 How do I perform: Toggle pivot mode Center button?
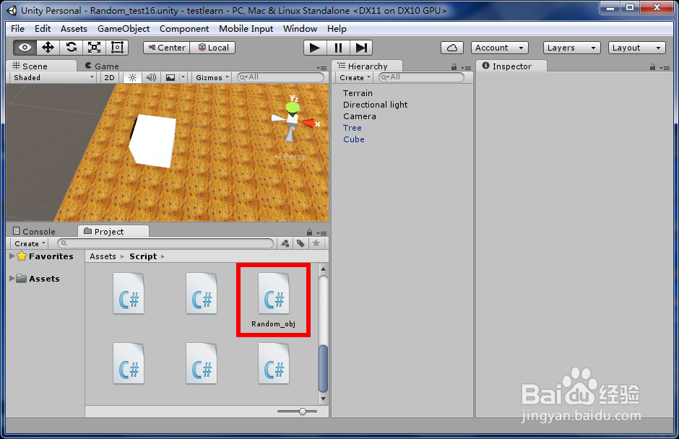pyautogui.click(x=167, y=48)
